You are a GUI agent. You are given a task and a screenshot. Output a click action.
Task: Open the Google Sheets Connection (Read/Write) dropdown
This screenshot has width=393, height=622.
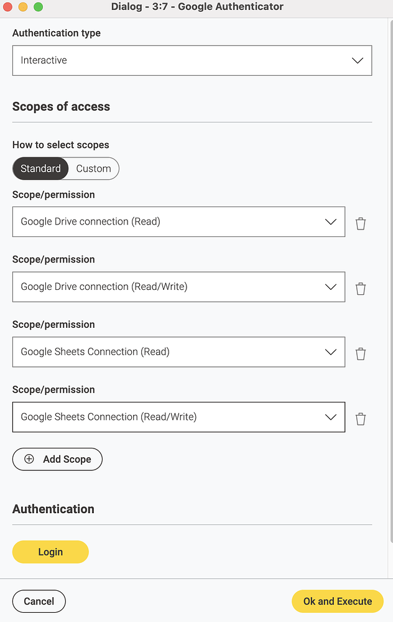tap(178, 417)
